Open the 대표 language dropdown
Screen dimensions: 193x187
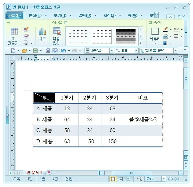pyautogui.click(x=136, y=51)
